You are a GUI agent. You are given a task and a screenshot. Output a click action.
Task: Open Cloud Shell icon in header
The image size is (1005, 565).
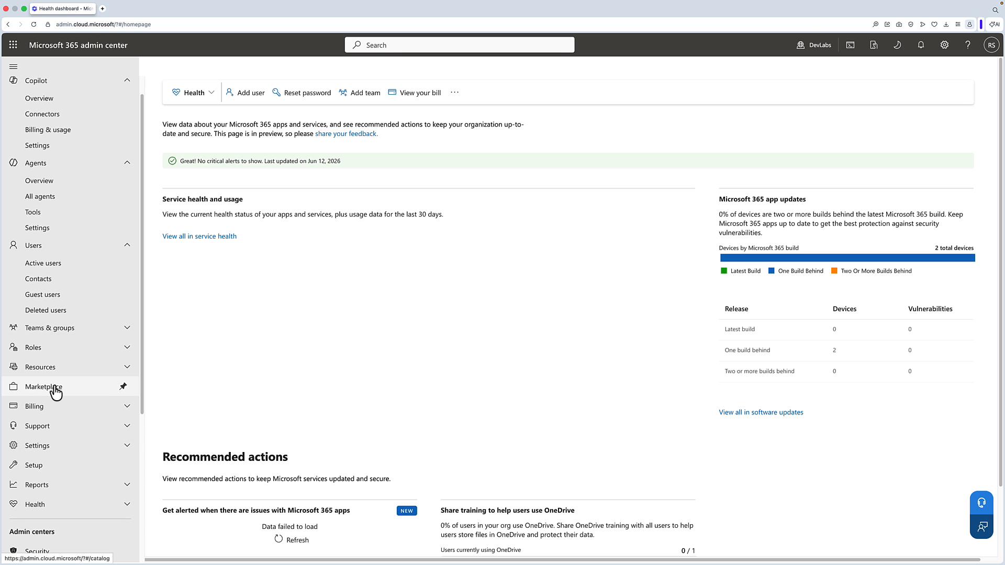(850, 45)
